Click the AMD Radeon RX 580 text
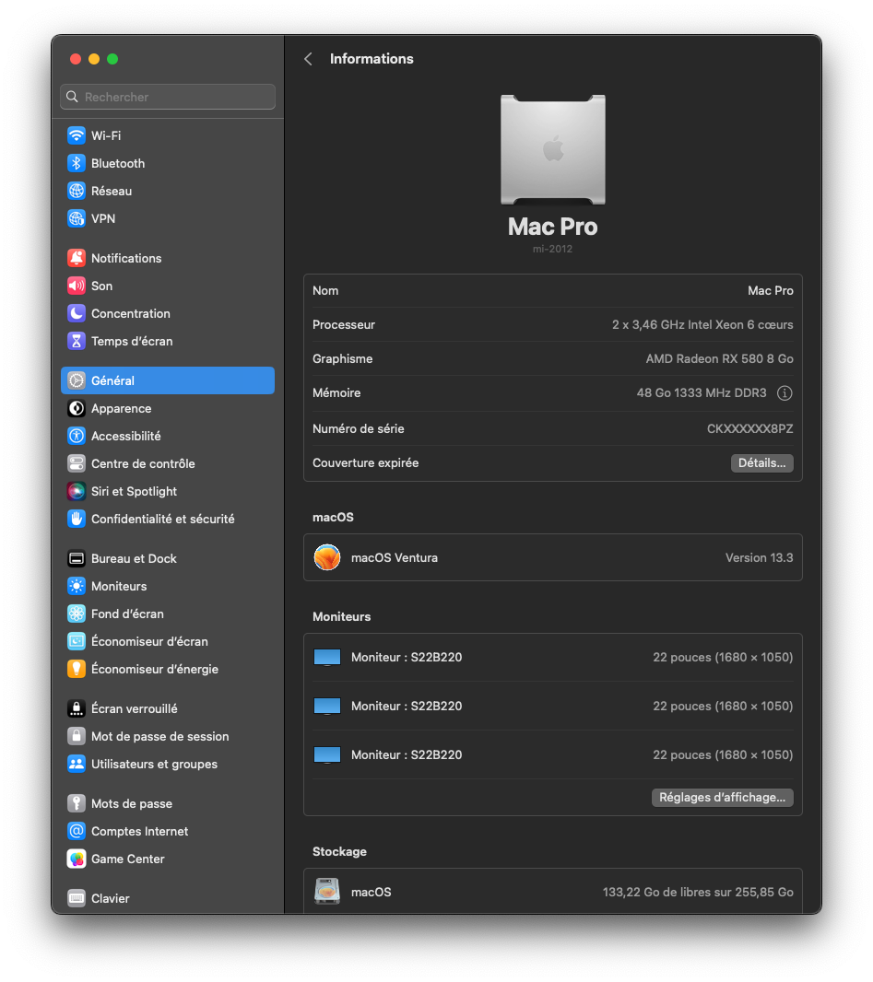This screenshot has height=982, width=873. click(719, 359)
